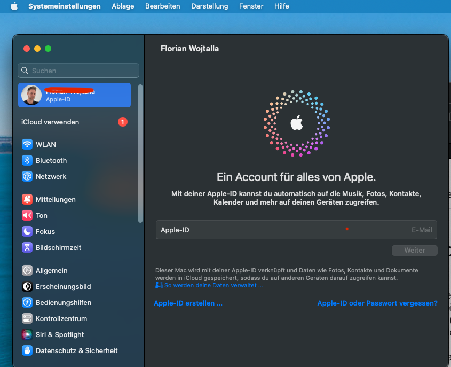Open Allgemein settings label
The height and width of the screenshot is (367, 451).
pyautogui.click(x=51, y=270)
